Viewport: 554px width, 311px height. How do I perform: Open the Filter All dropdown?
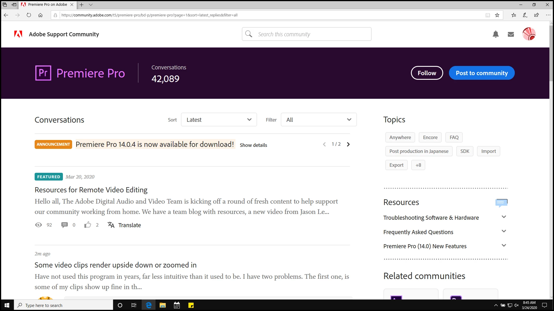319,120
